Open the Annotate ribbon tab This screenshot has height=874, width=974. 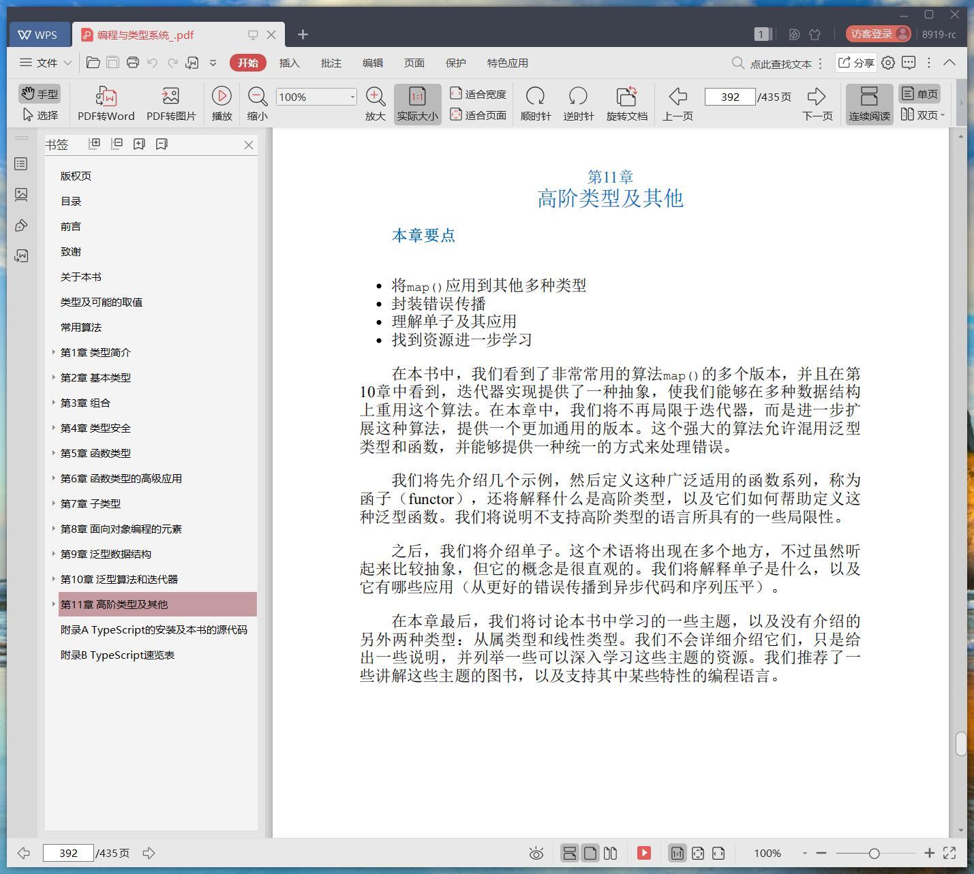331,63
